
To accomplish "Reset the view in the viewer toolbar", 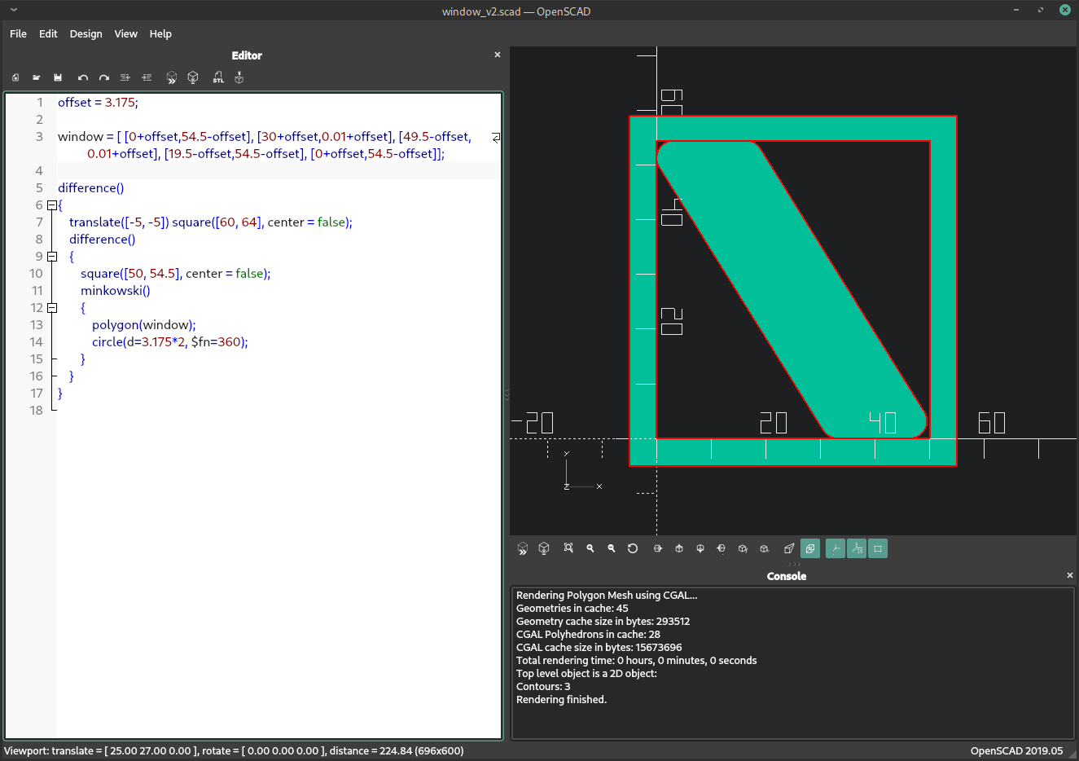I will 633,548.
